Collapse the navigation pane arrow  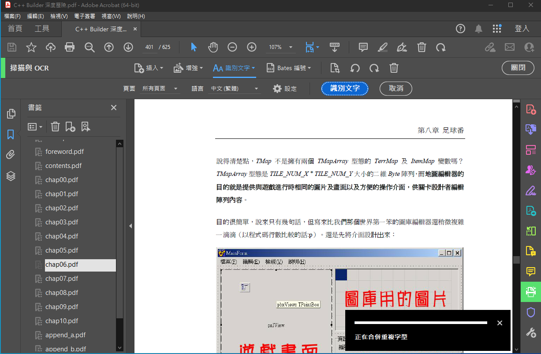coord(131,226)
